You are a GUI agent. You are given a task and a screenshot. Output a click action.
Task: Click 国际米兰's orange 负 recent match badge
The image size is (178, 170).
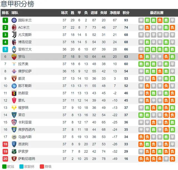pyautogui.click(x=160, y=20)
